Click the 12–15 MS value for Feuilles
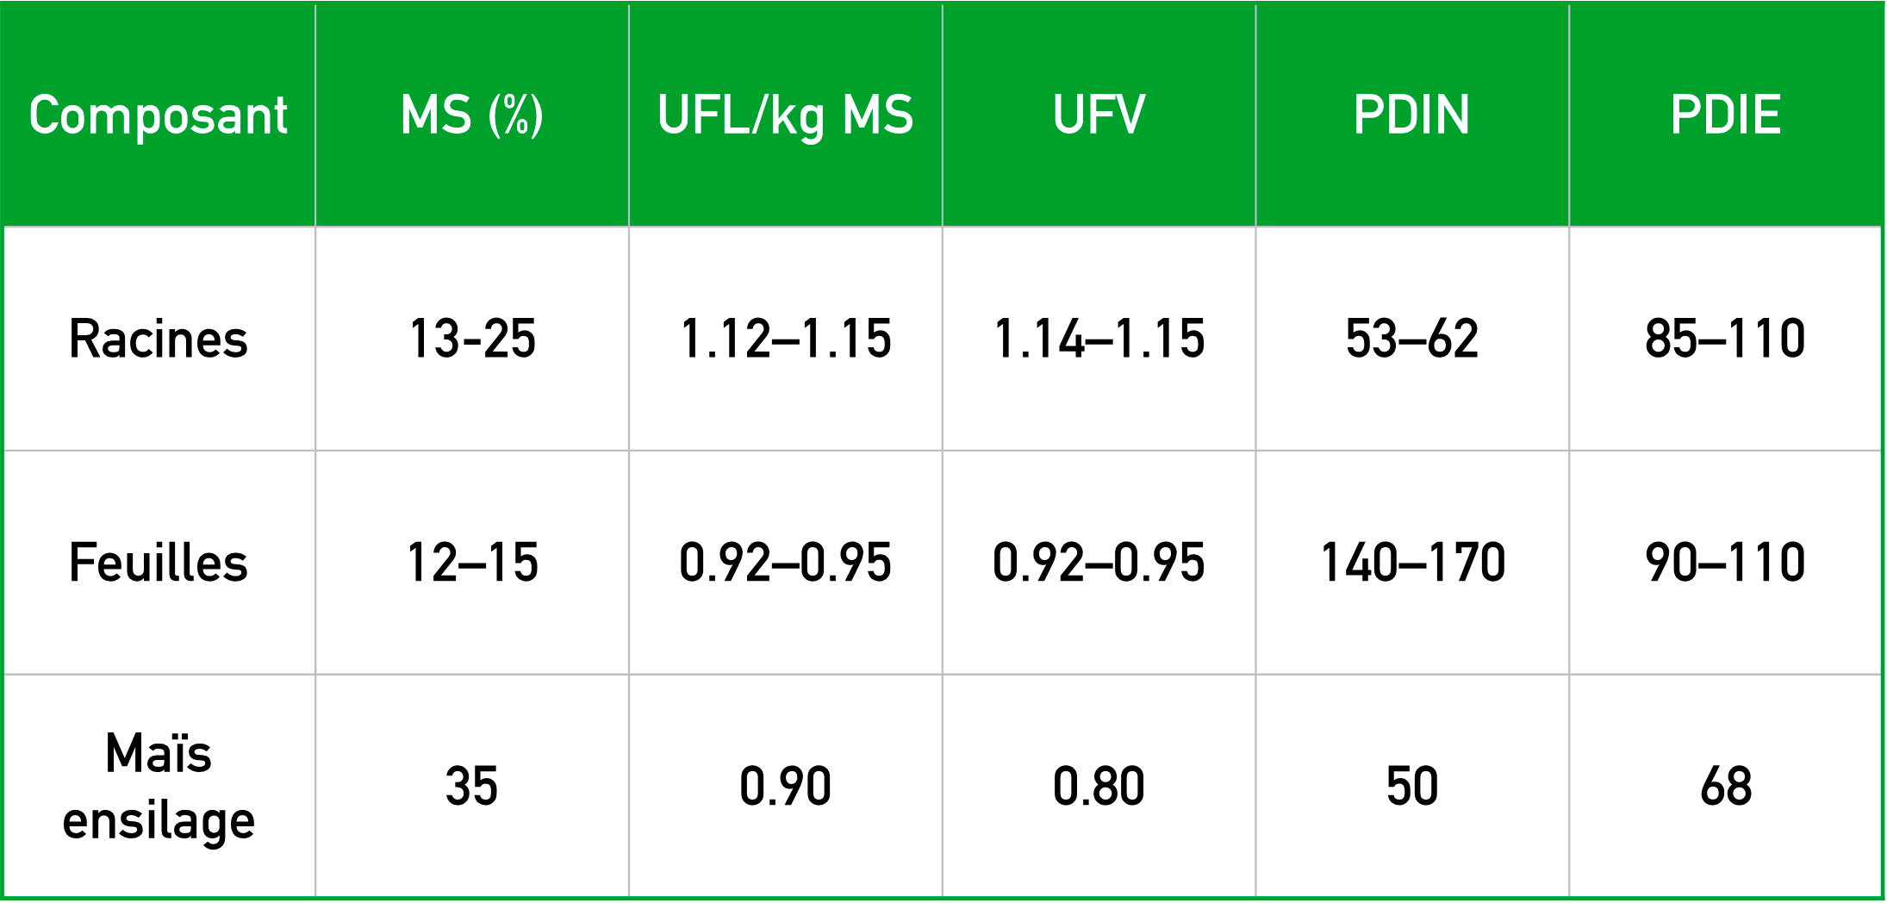This screenshot has width=1887, height=903. (472, 563)
